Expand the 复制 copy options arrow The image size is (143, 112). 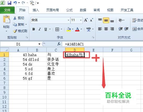pyautogui.click(x=26, y=25)
